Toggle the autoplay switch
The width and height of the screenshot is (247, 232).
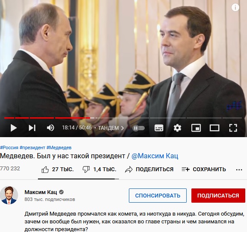[x=139, y=128]
